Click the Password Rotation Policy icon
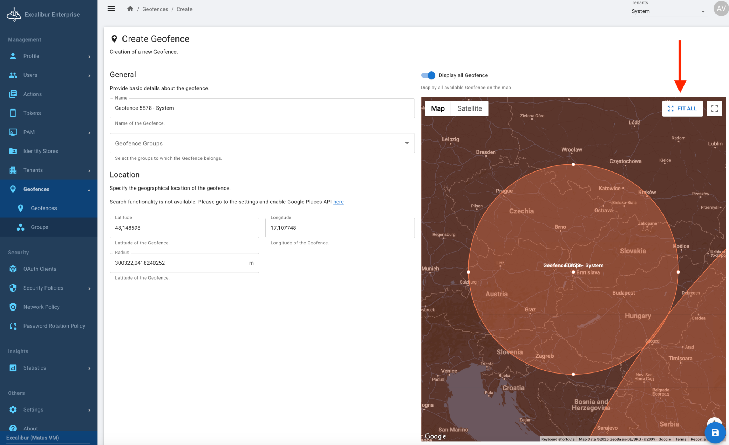729x445 pixels. pos(13,326)
